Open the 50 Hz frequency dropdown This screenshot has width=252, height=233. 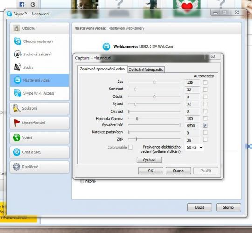pos(194,147)
